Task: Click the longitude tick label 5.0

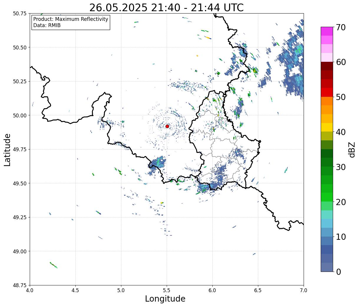Action: point(121,290)
